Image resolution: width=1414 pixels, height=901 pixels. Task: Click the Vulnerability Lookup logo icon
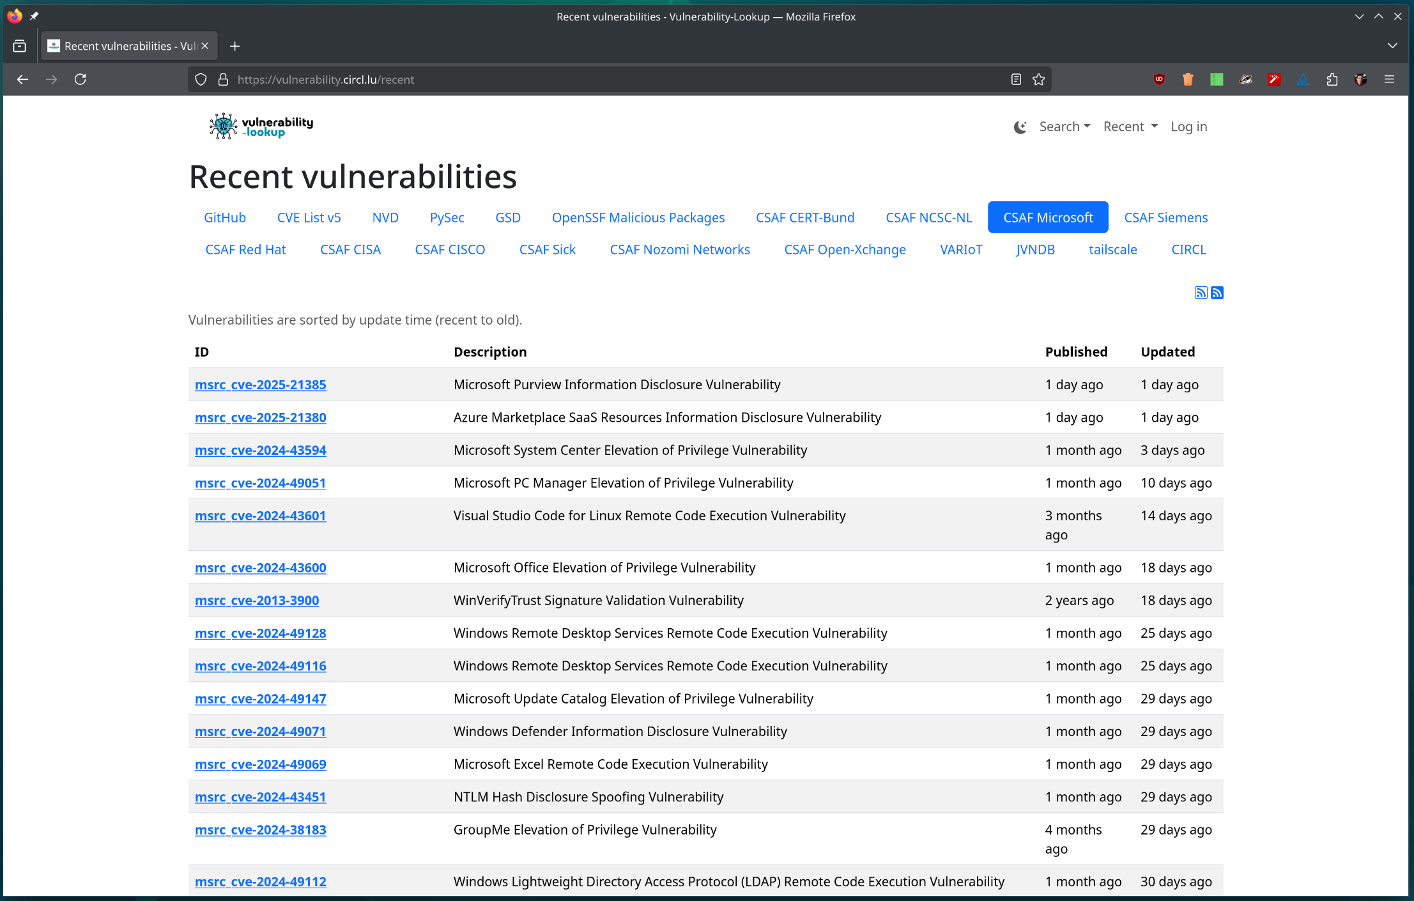219,126
